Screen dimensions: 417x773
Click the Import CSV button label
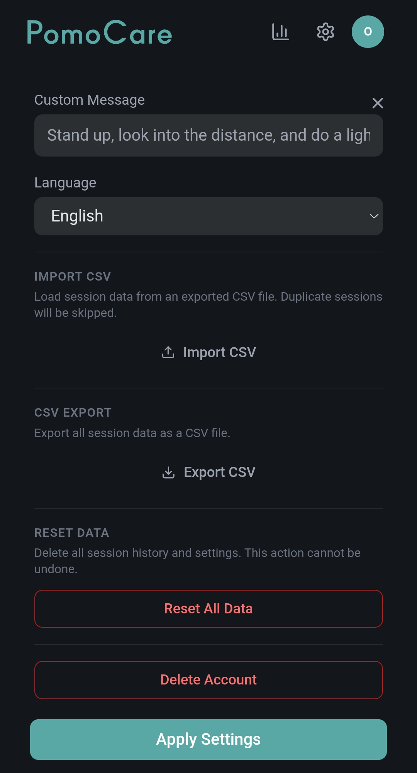click(x=219, y=352)
